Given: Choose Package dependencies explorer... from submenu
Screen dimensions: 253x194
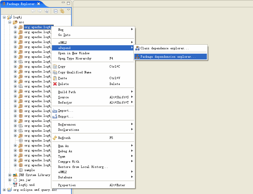Looking at the screenshot, I should coord(171,57).
